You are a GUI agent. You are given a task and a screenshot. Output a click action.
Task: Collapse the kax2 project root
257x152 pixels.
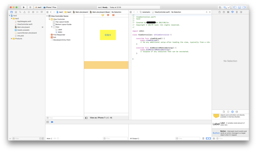pyautogui.click(x=10, y=16)
